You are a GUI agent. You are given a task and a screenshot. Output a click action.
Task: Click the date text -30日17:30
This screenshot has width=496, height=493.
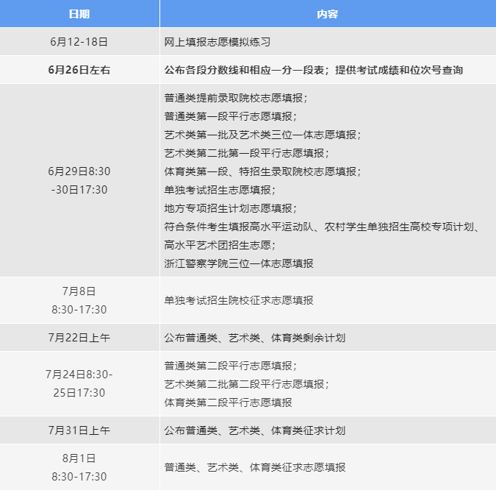79,190
